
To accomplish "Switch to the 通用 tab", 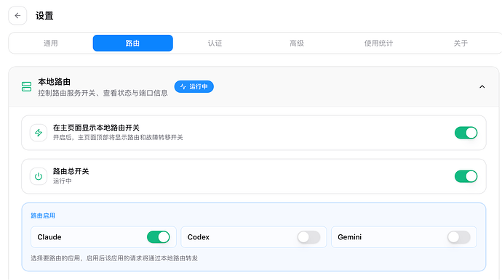I will (51, 43).
